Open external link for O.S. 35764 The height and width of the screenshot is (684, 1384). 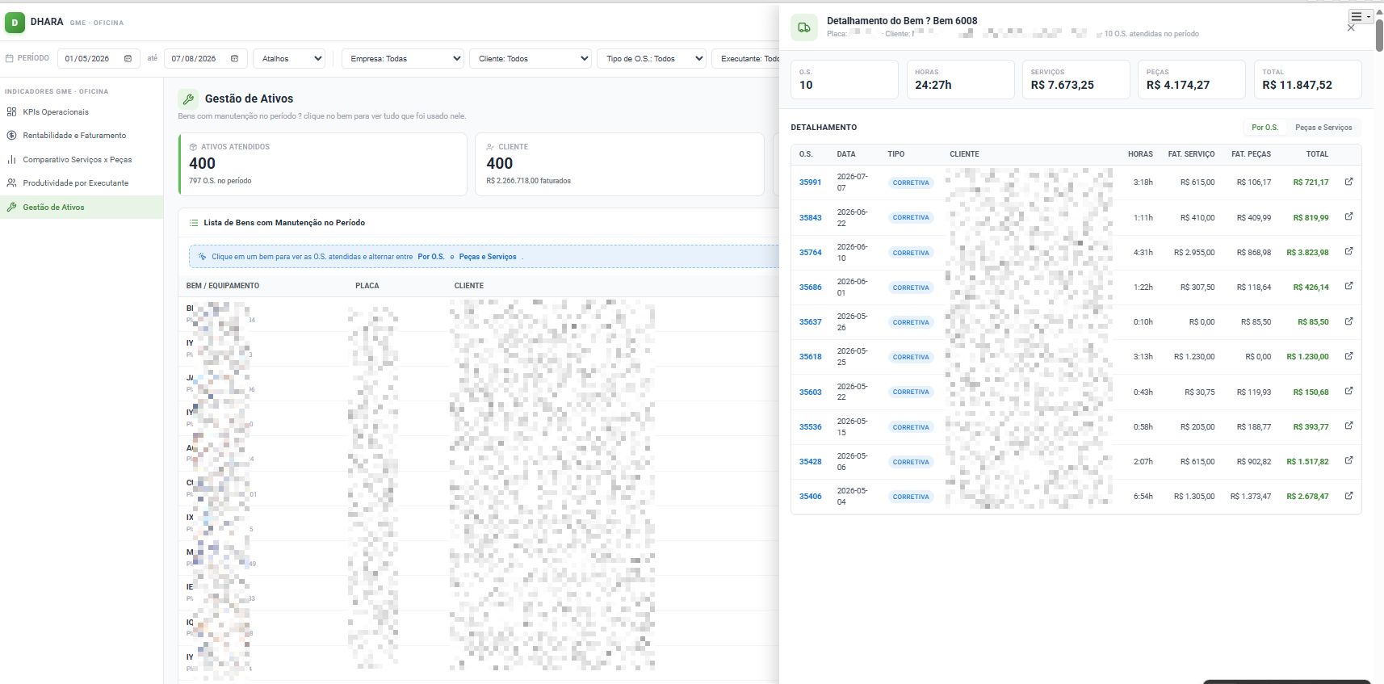[1348, 251]
